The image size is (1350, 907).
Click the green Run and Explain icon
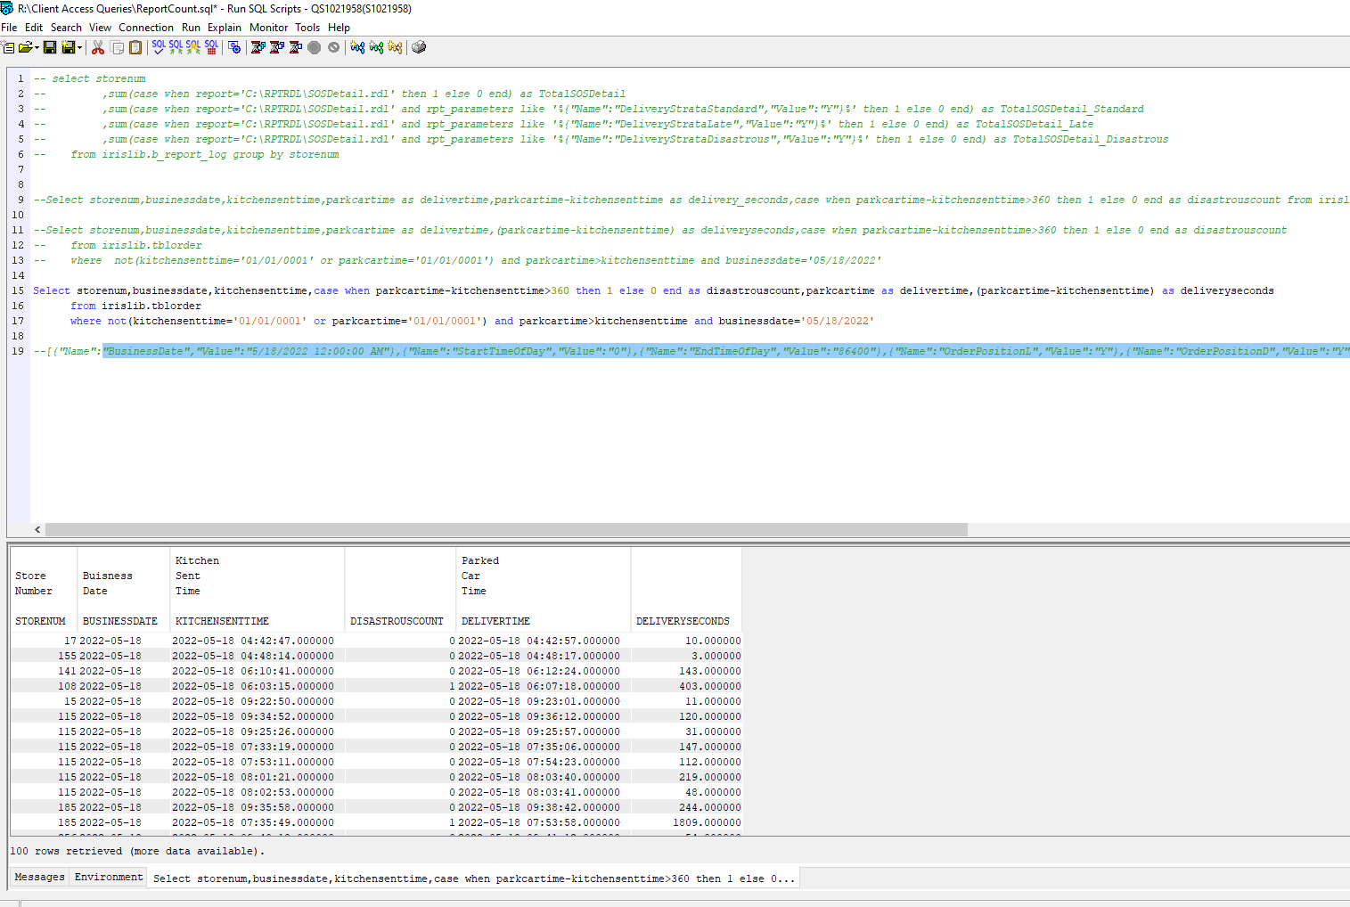pyautogui.click(x=376, y=47)
